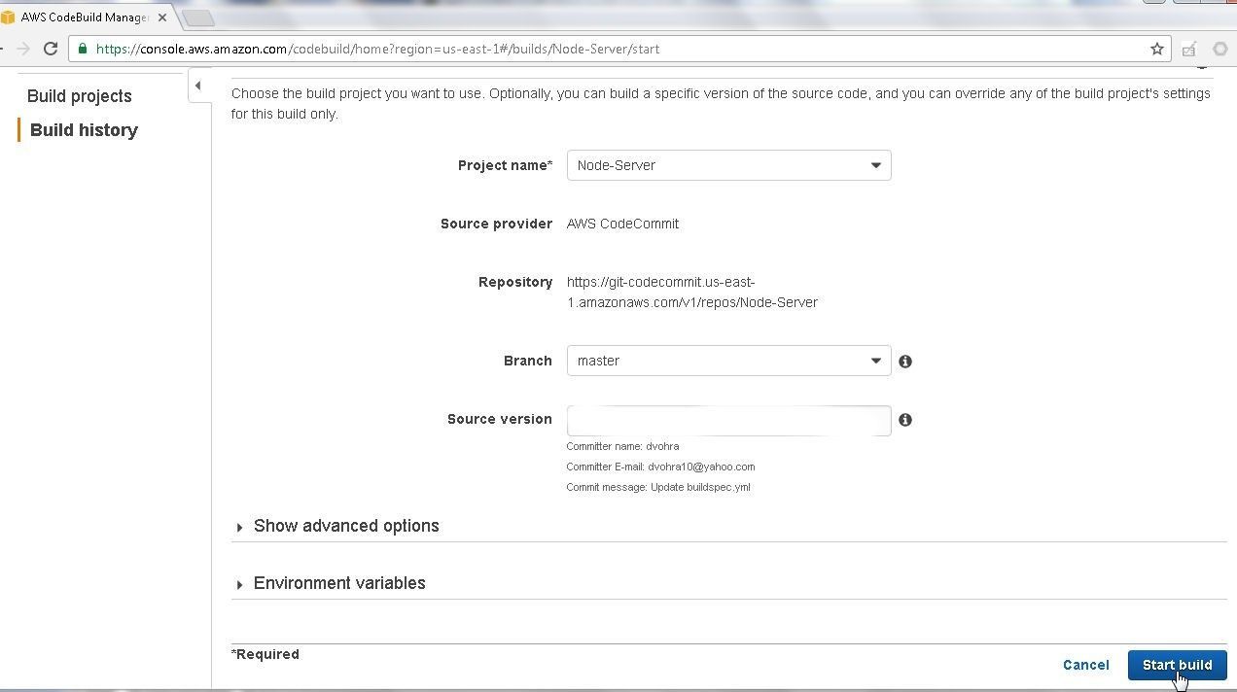Open the Project name dropdown
Image resolution: width=1237 pixels, height=692 pixels.
[x=728, y=165]
